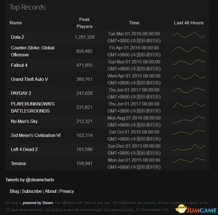The height and width of the screenshot is (215, 218).
Task: Click the Counter-Strike 48-hour sparkline chart
Action: pyautogui.click(x=189, y=49)
